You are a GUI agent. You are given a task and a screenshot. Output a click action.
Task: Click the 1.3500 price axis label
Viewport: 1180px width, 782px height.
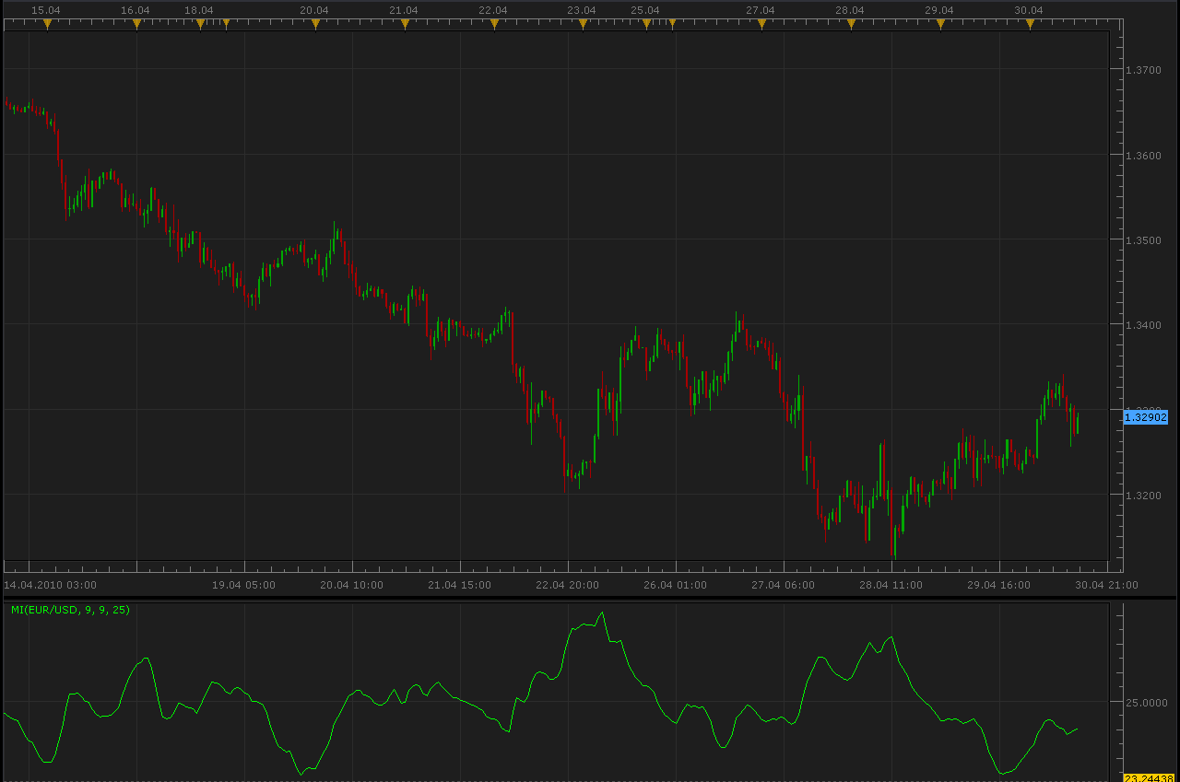(x=1144, y=239)
